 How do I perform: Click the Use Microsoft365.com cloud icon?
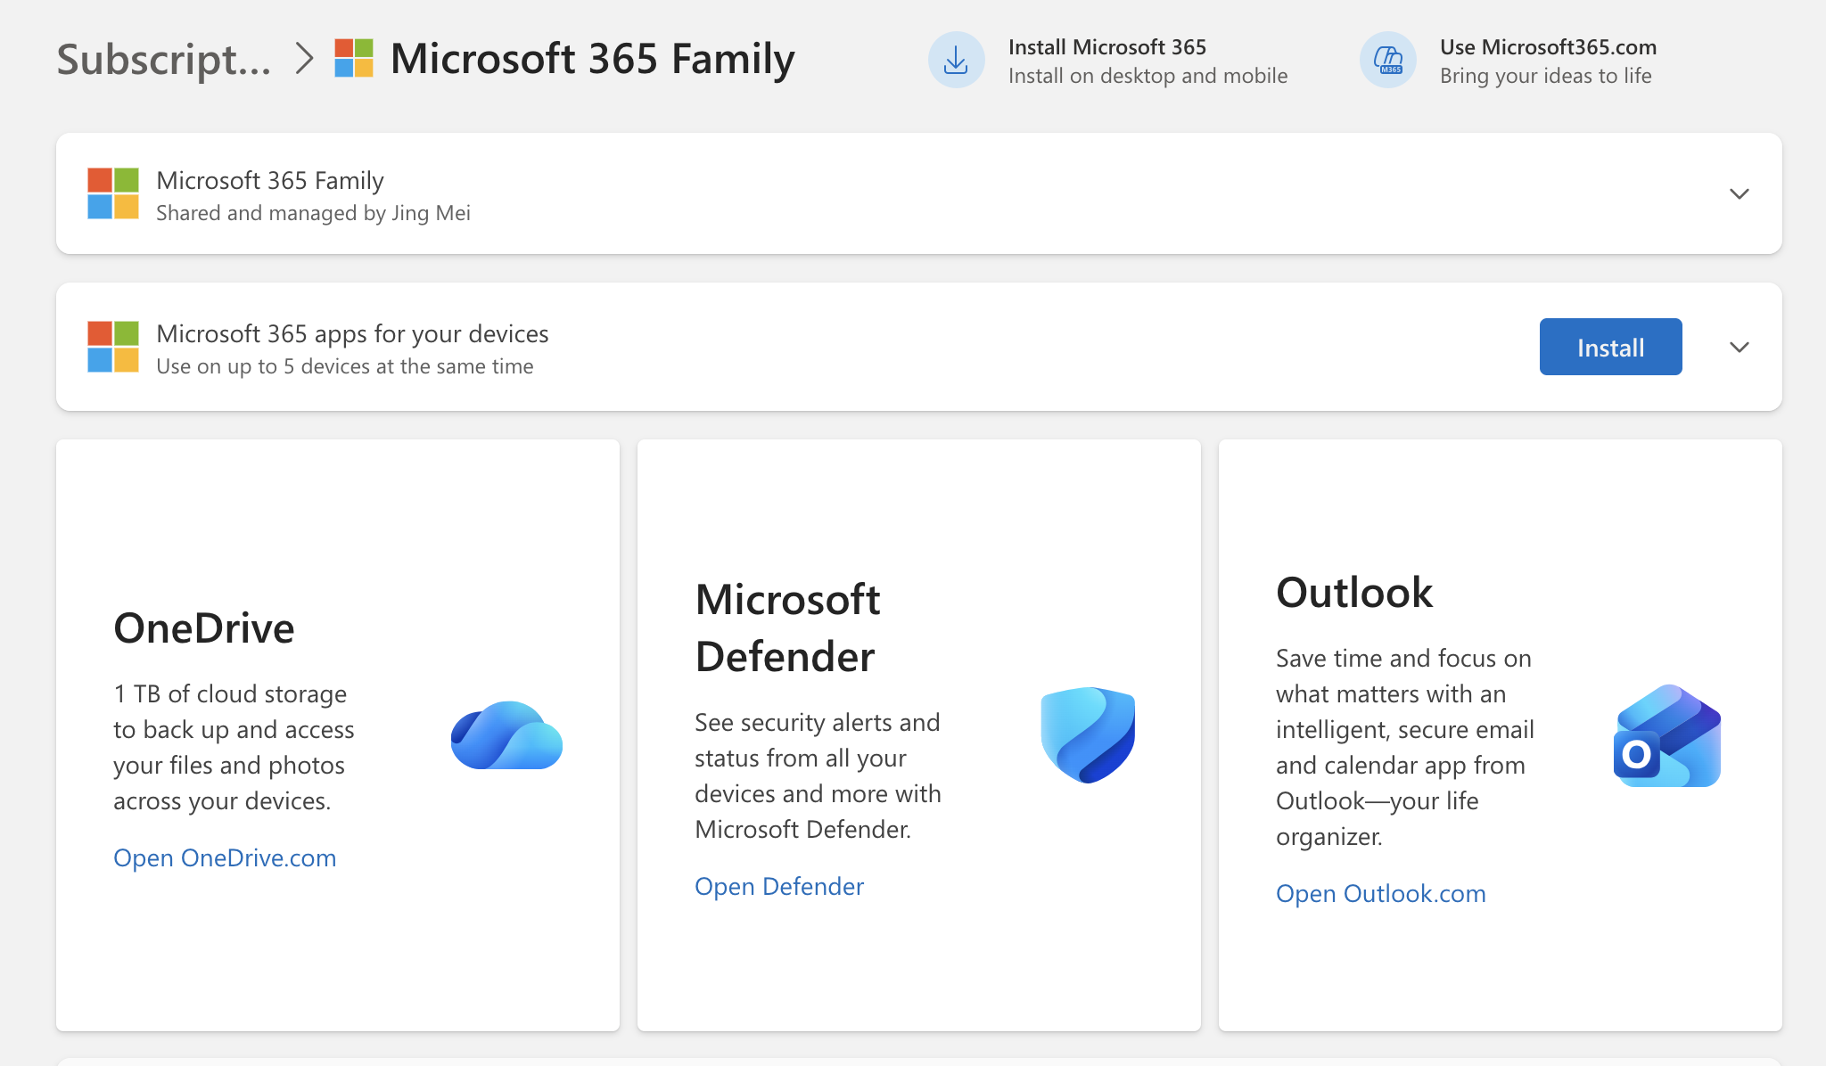pos(1387,61)
